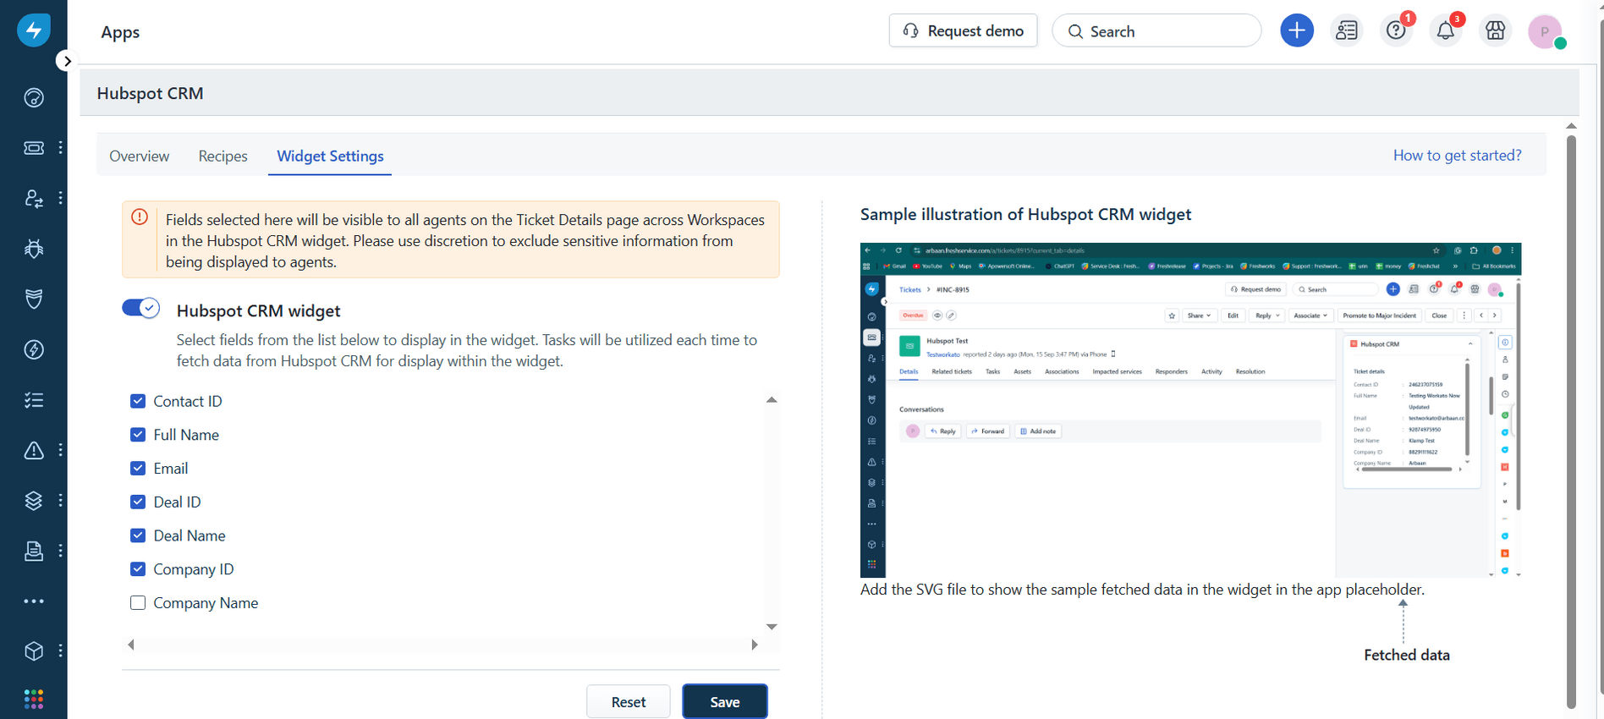Open the marketplace store icon in header
This screenshot has height=719, width=1604.
click(1496, 30)
